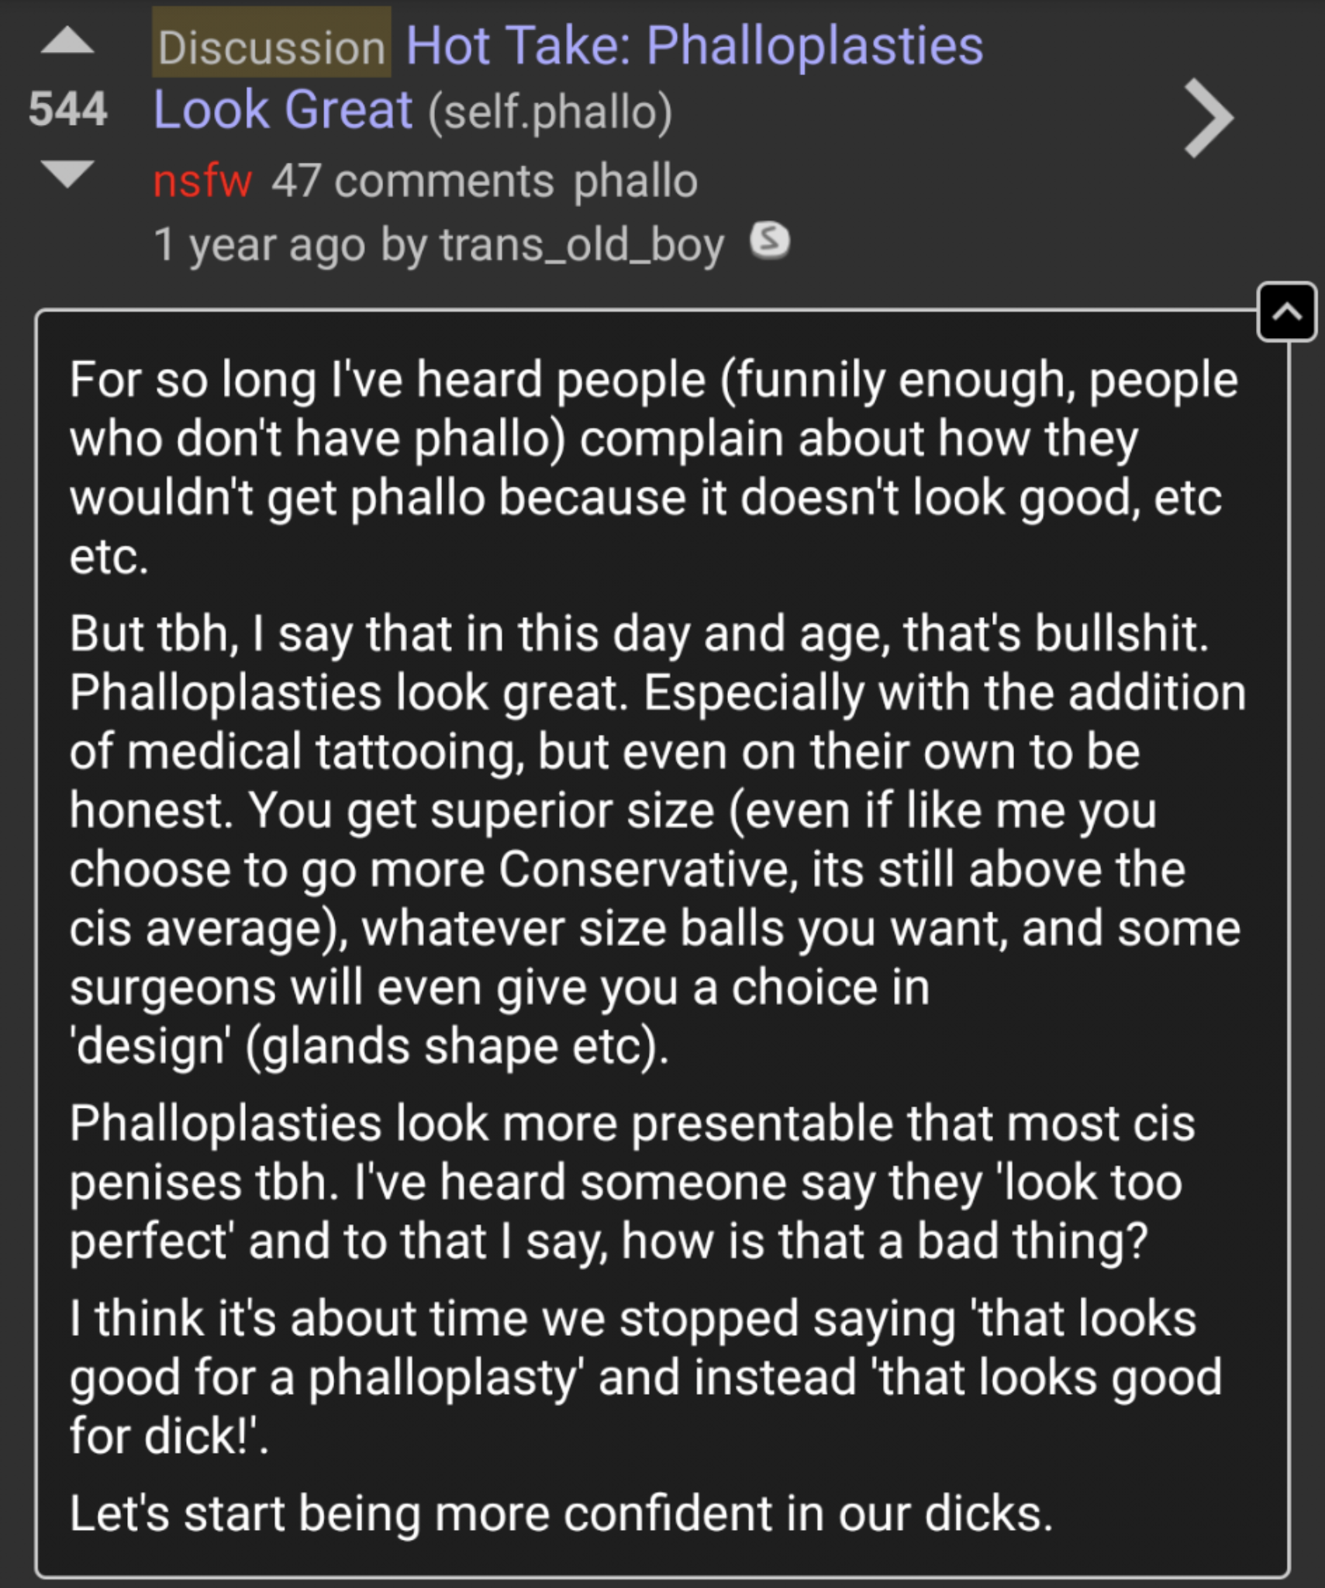Click the 'Look Great' part of the title
The image size is (1325, 1588).
point(282,109)
